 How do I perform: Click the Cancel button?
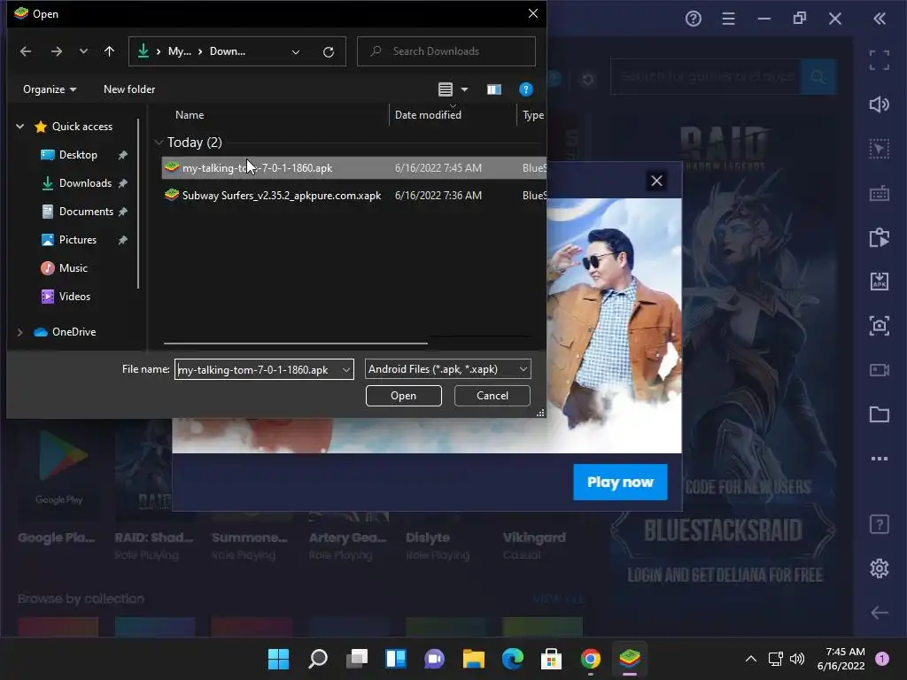pos(492,396)
